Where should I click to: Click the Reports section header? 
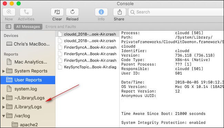pos(11,55)
